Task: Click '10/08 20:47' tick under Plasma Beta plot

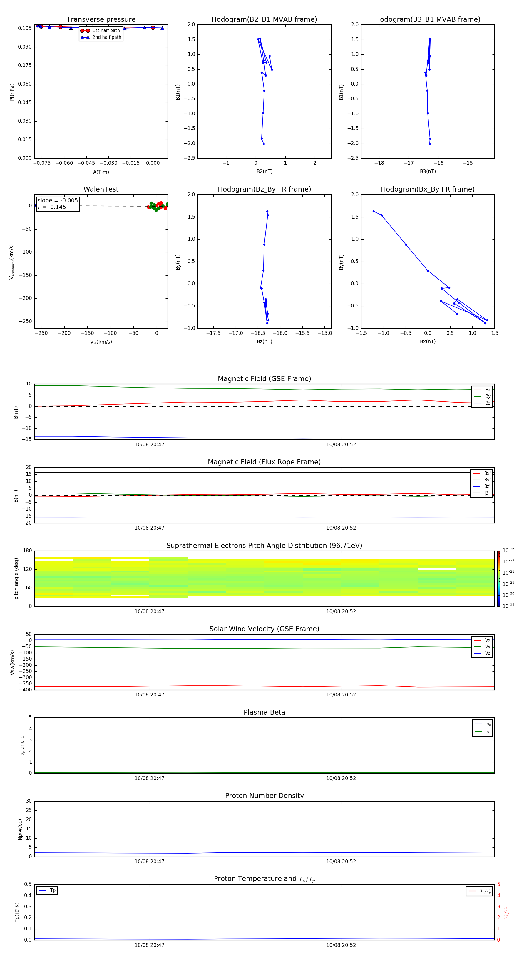Action: (x=150, y=778)
